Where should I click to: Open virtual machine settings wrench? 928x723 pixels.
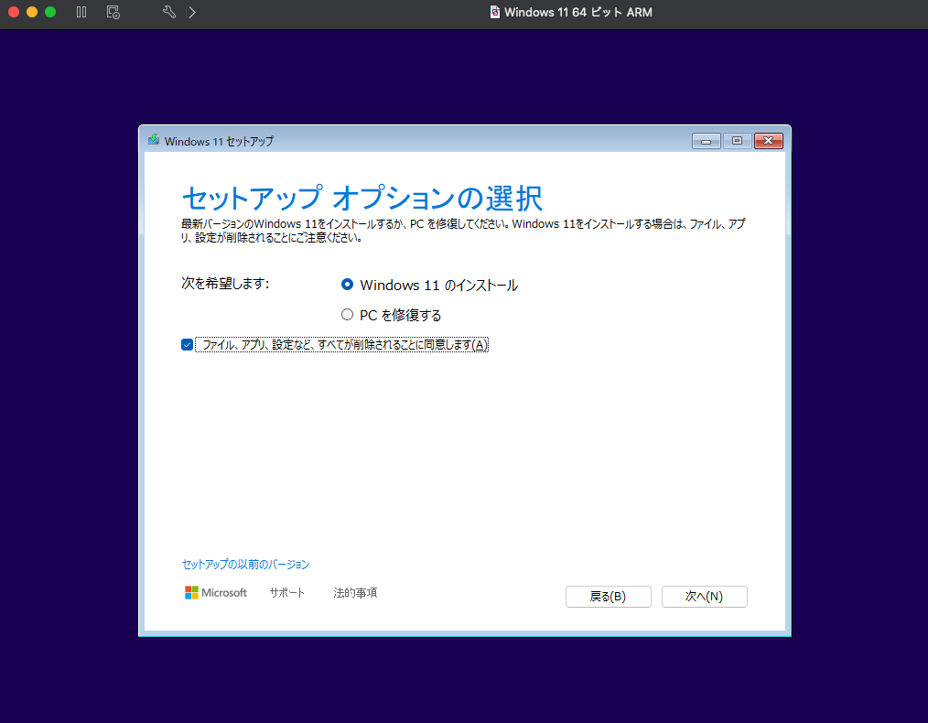click(168, 13)
